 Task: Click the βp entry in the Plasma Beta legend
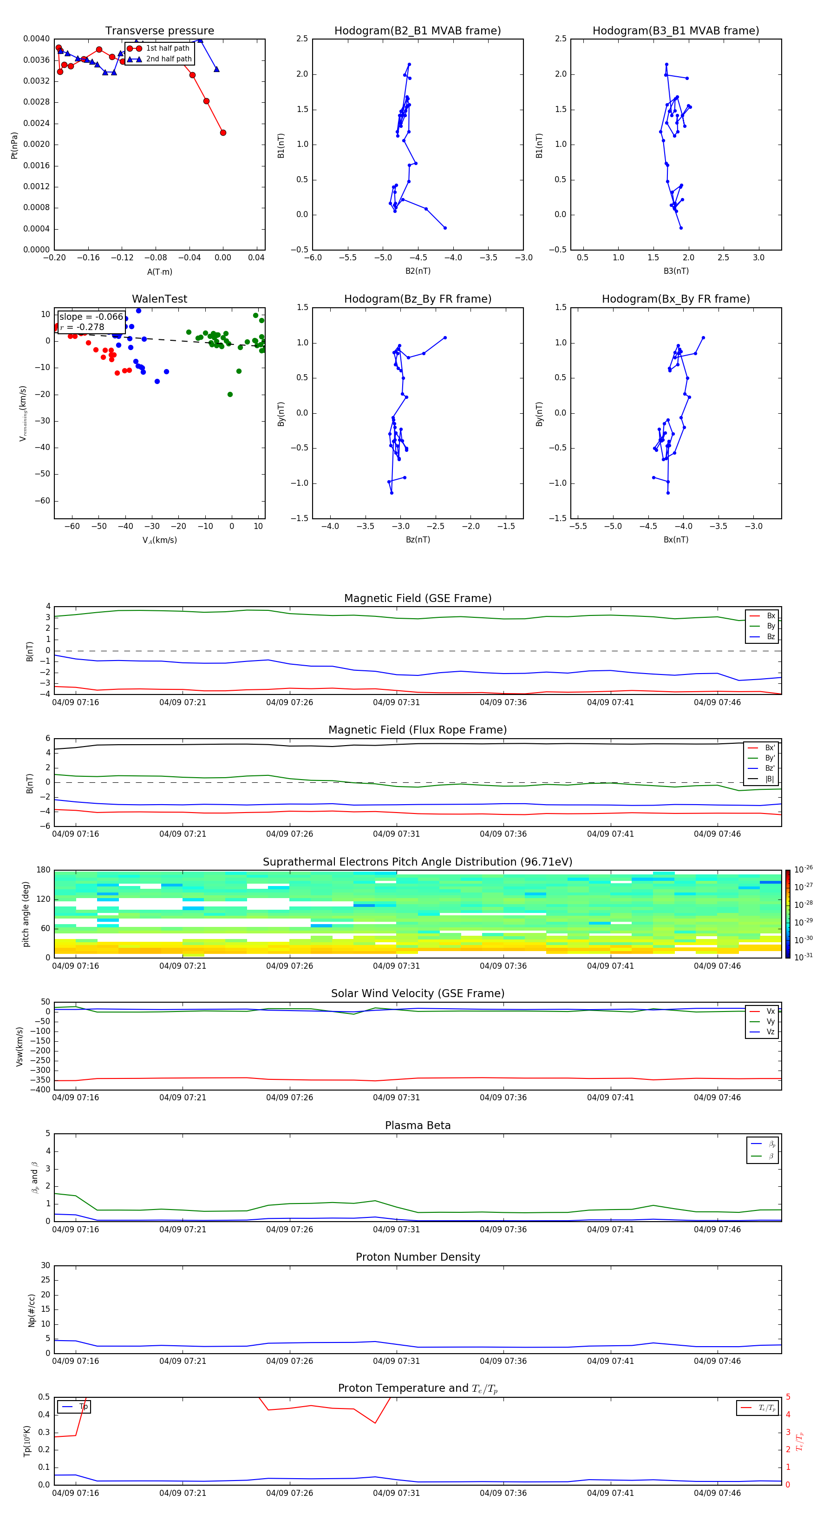(x=764, y=1144)
